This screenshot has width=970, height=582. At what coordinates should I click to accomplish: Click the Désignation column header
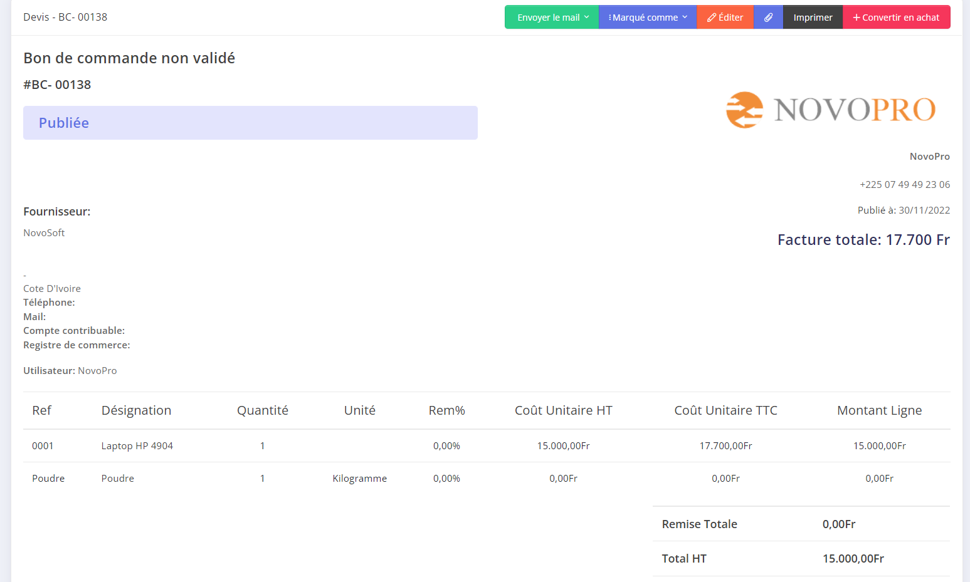pos(136,410)
